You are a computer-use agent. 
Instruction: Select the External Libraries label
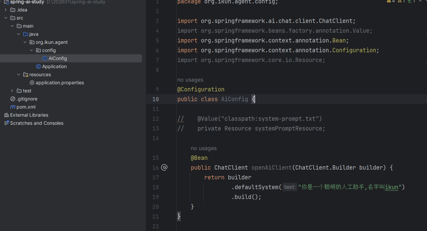pyautogui.click(x=29, y=115)
